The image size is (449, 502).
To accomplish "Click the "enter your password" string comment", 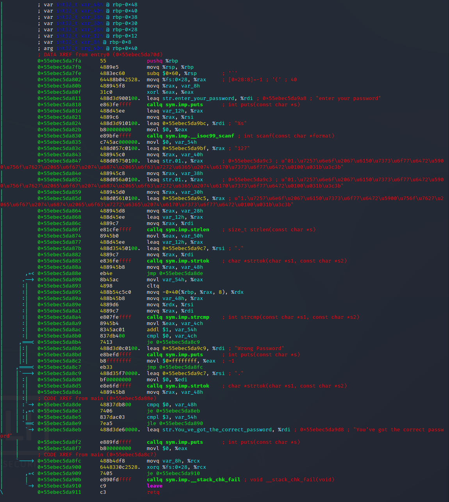I will [x=348, y=98].
